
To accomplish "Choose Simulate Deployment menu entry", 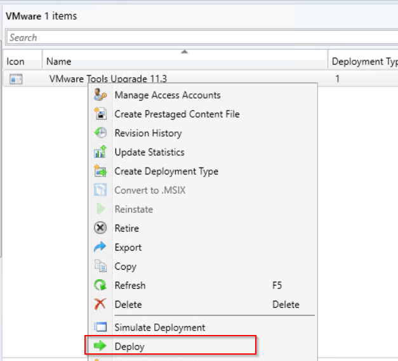I will click(x=159, y=327).
